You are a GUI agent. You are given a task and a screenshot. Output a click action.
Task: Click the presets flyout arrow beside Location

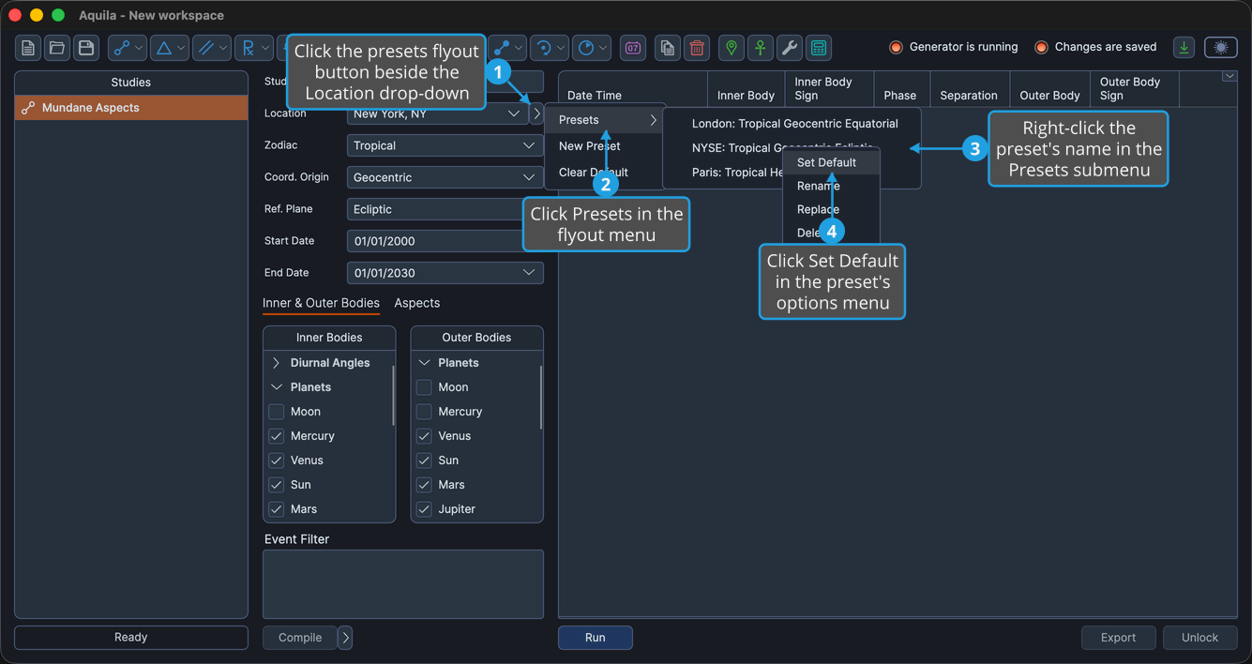point(536,113)
